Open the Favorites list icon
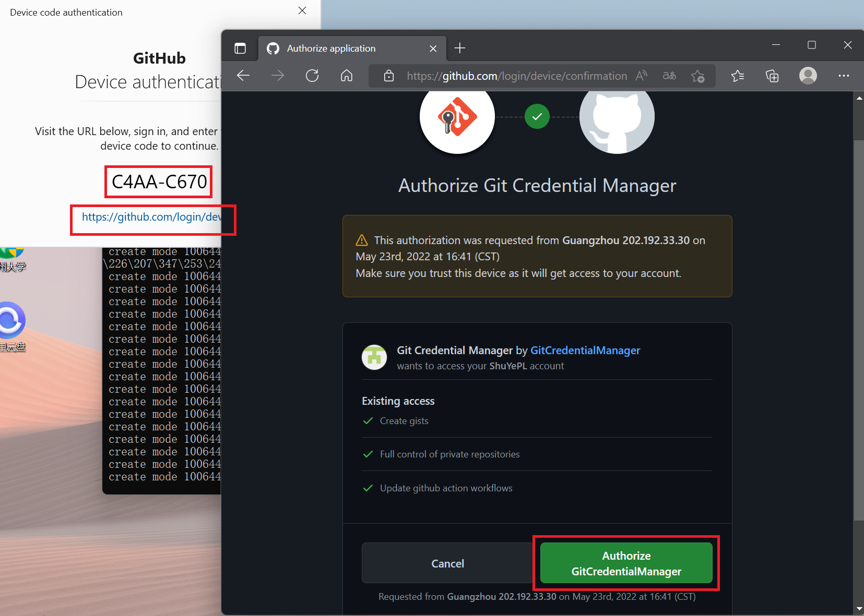 coord(738,76)
